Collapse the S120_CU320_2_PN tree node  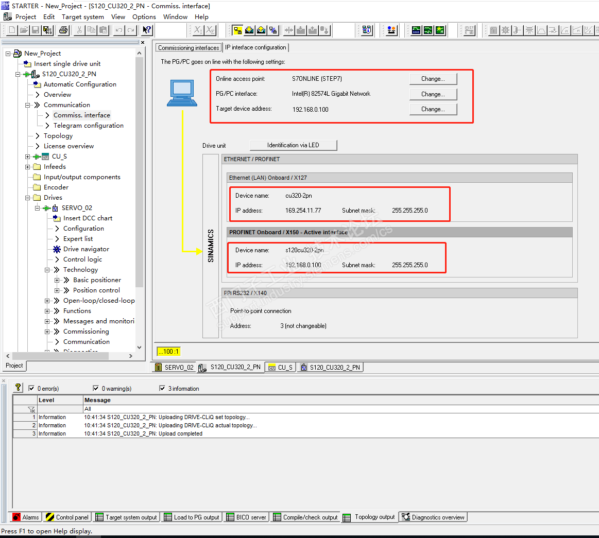(x=18, y=74)
